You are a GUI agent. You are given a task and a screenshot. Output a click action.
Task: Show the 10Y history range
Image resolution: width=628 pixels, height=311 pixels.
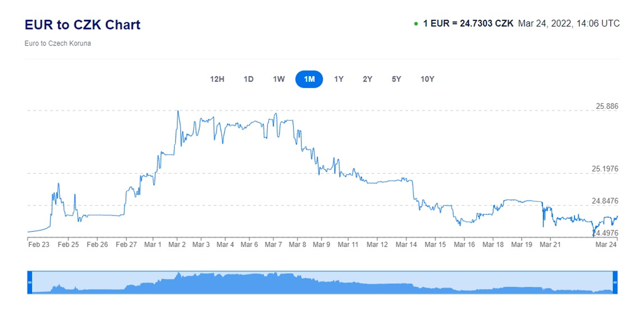(427, 79)
